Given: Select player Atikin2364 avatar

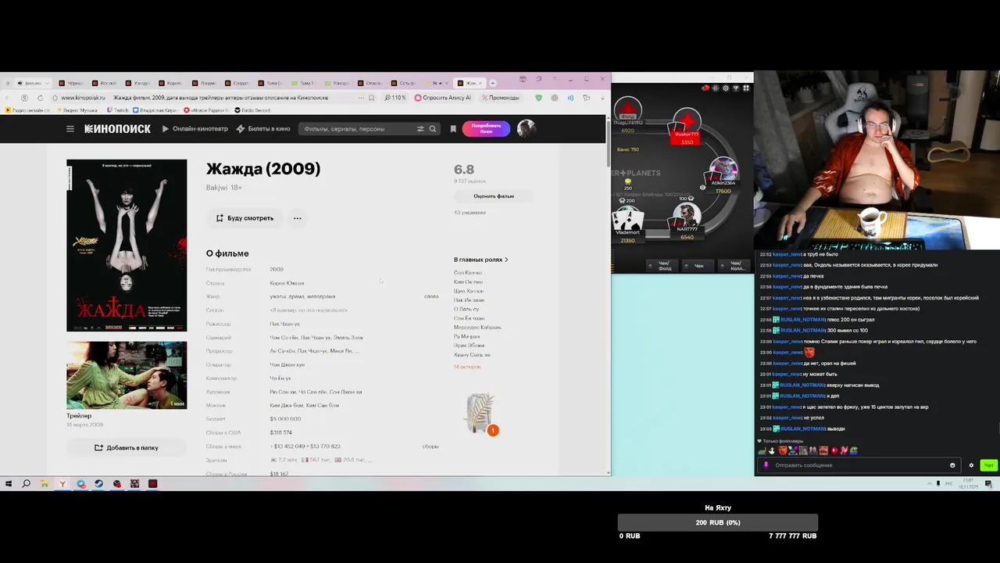Looking at the screenshot, I should 723,170.
